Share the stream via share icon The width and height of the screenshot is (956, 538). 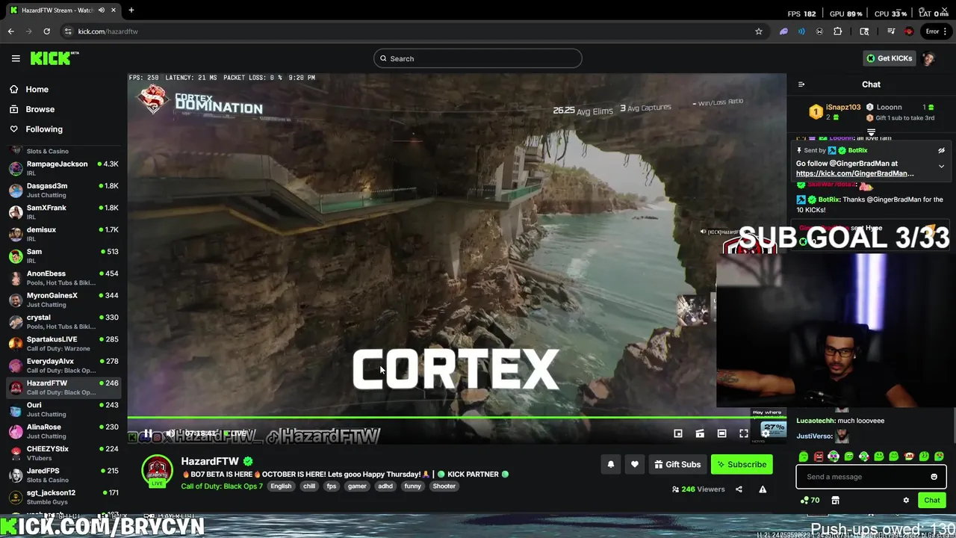point(739,489)
